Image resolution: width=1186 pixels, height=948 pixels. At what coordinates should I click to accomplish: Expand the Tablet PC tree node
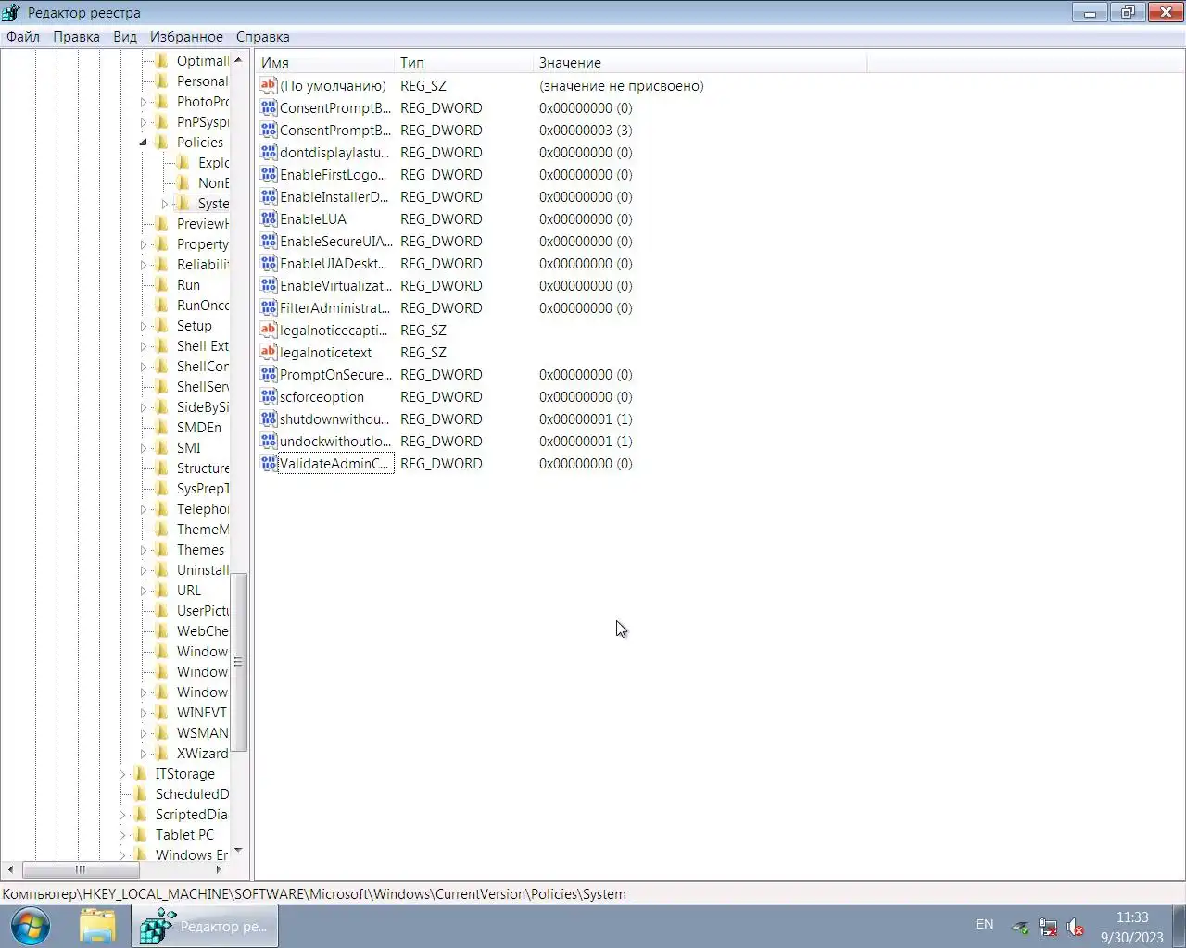pyautogui.click(x=122, y=835)
